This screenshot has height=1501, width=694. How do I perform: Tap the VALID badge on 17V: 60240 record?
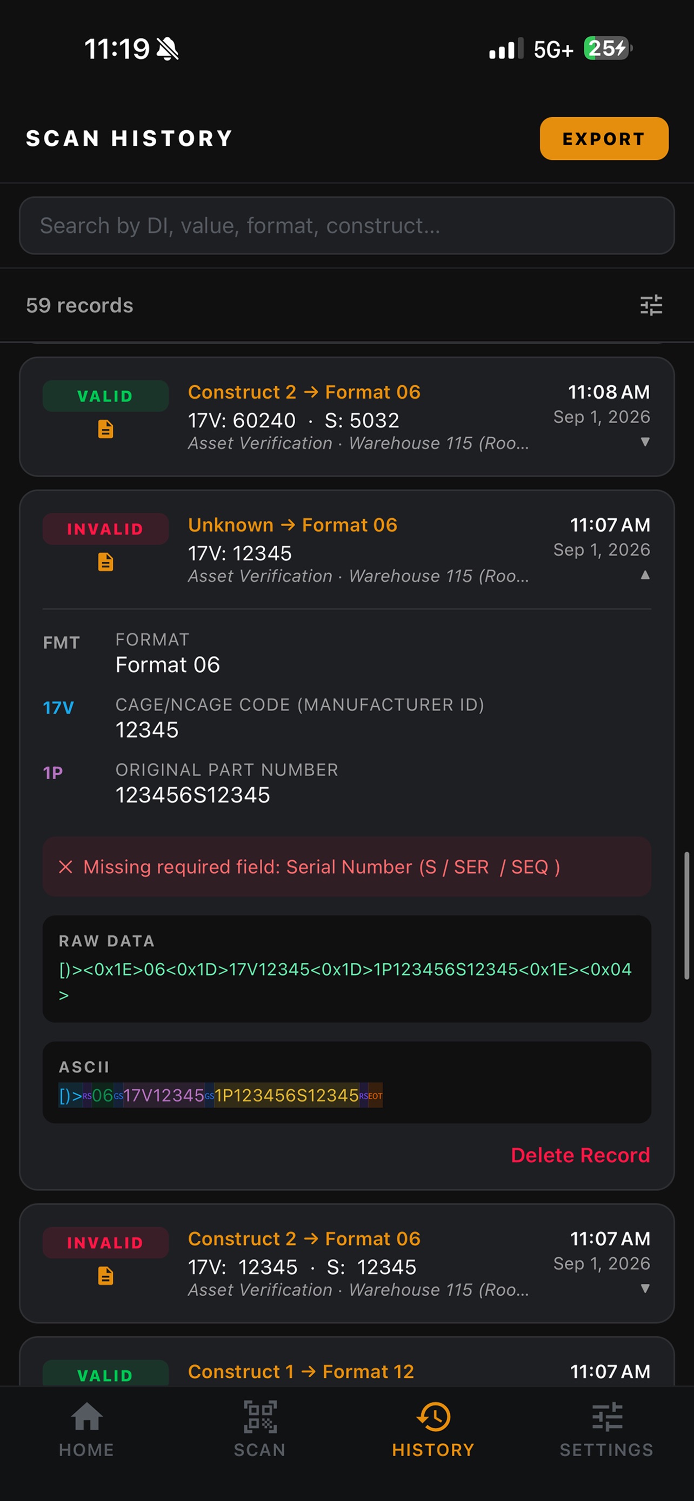[105, 396]
